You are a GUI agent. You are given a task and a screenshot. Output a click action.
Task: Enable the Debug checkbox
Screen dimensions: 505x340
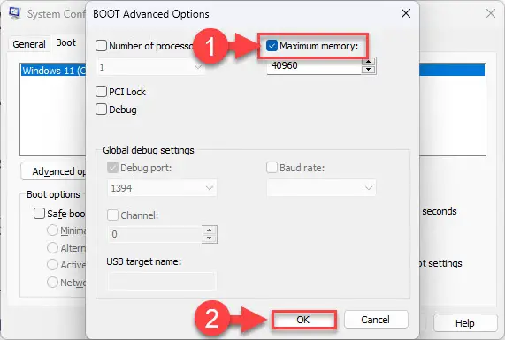click(x=101, y=110)
